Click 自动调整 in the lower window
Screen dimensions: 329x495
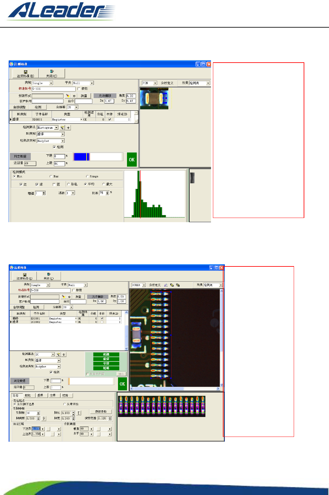tap(19, 307)
